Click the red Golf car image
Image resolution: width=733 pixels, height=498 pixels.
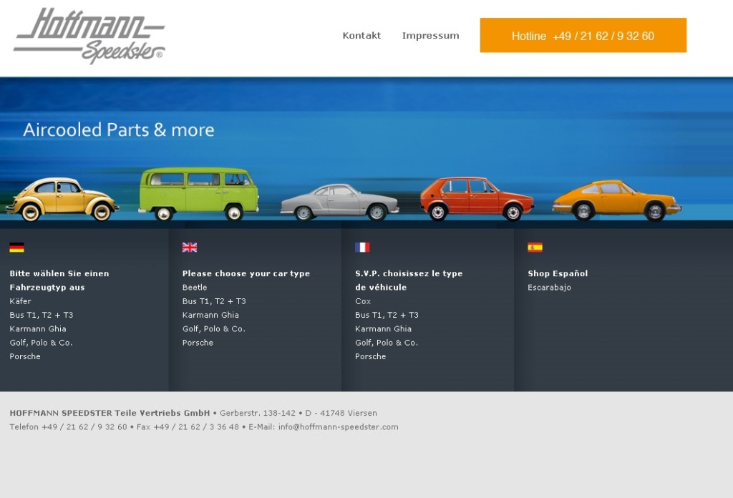pos(476,197)
